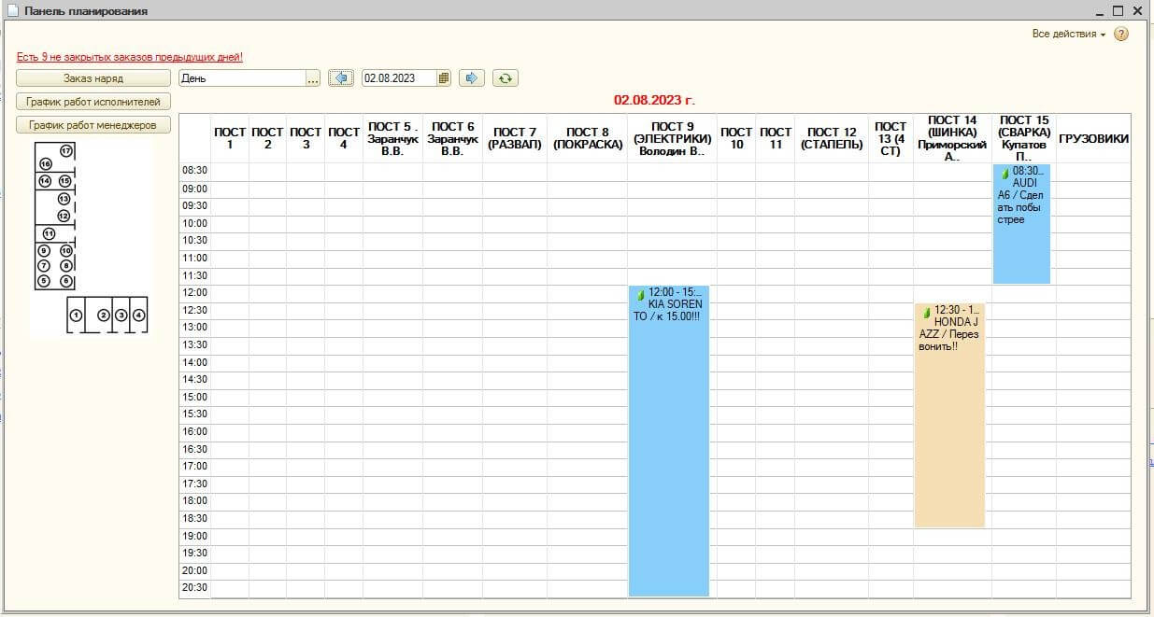Select circle 3 on the workshop floor plan
1154x617 pixels.
click(121, 316)
